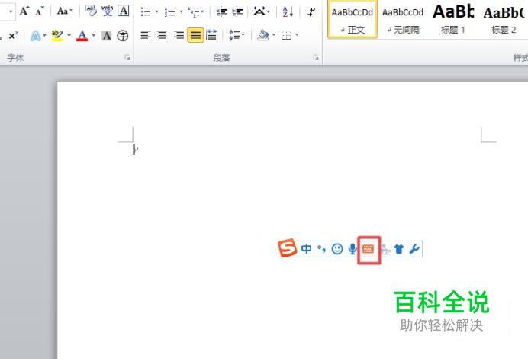Expand the multilevel list dropdown
This screenshot has width=528, height=359.
pyautogui.click(x=202, y=12)
